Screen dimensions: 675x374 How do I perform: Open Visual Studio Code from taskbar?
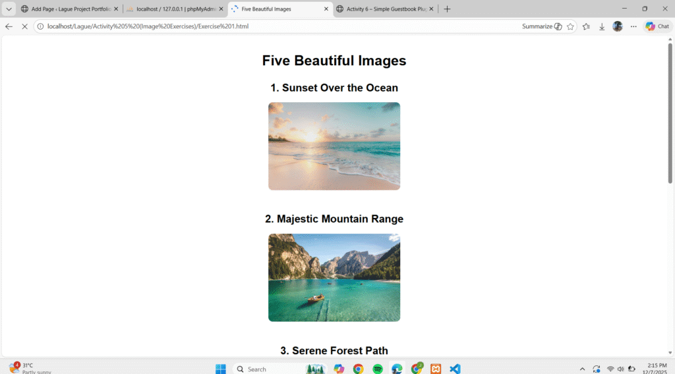[455, 369]
